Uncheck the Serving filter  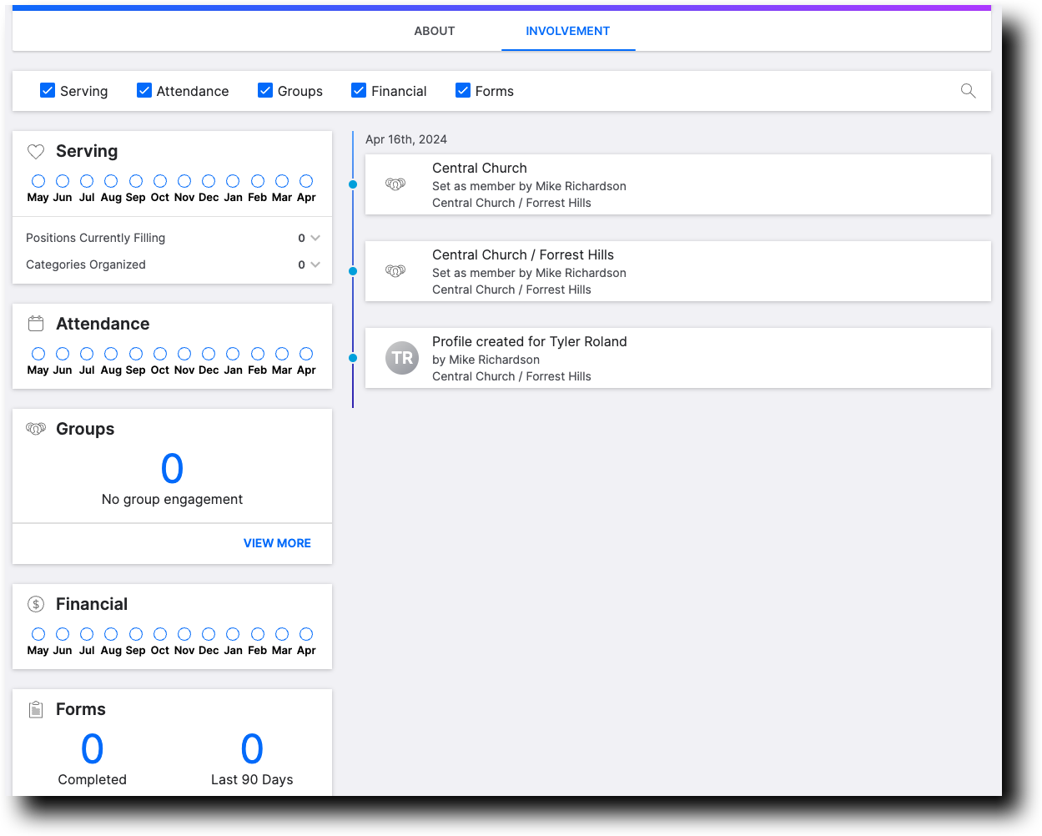tap(48, 90)
